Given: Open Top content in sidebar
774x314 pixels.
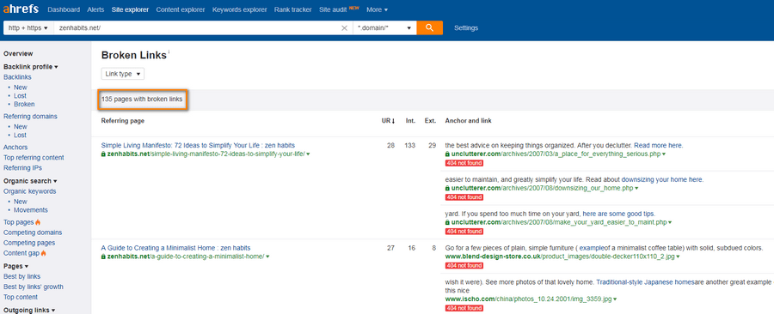Looking at the screenshot, I should (21, 297).
